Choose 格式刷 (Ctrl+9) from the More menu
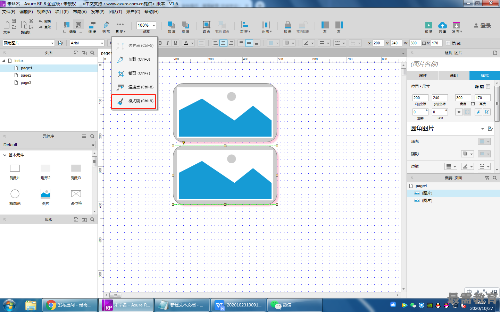The width and height of the screenshot is (500, 312). click(x=134, y=101)
